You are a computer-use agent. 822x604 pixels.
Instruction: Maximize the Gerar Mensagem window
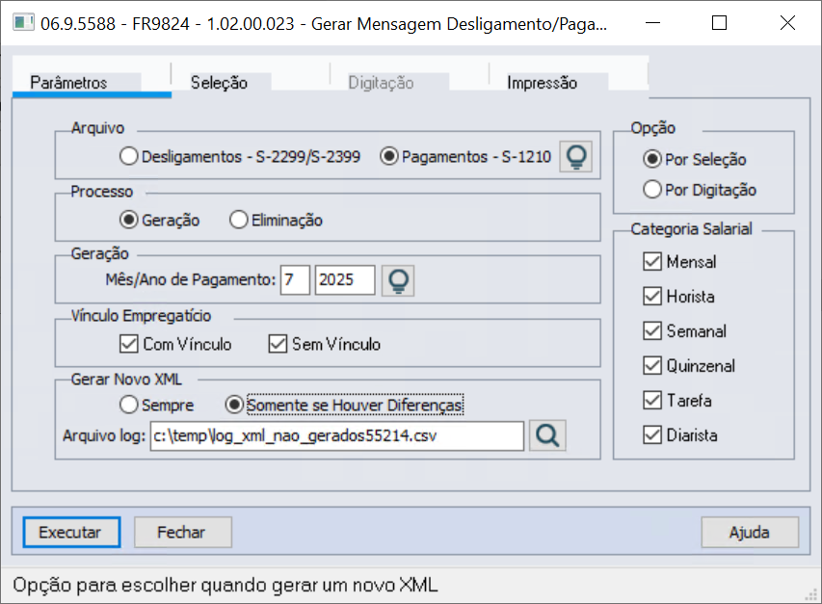[719, 23]
